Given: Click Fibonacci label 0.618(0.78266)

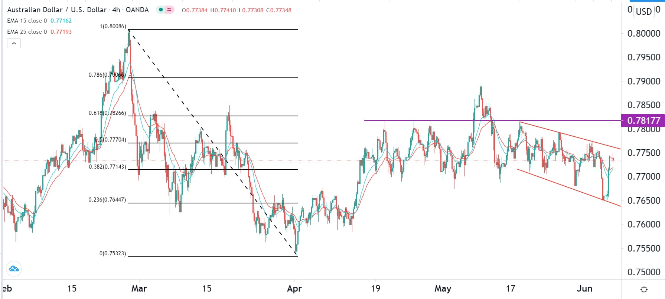Looking at the screenshot, I should [107, 113].
